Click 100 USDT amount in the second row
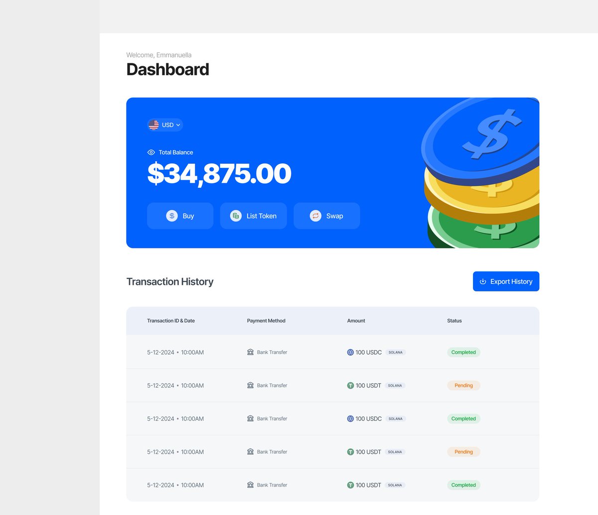The image size is (598, 515). pyautogui.click(x=368, y=386)
